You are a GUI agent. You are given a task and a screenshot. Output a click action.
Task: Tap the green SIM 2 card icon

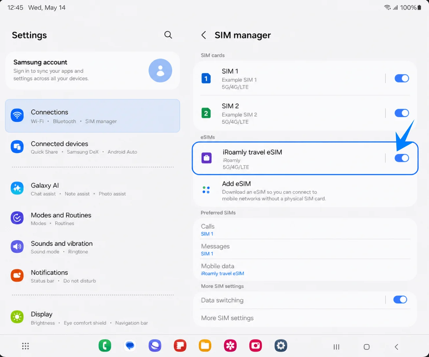click(x=206, y=113)
